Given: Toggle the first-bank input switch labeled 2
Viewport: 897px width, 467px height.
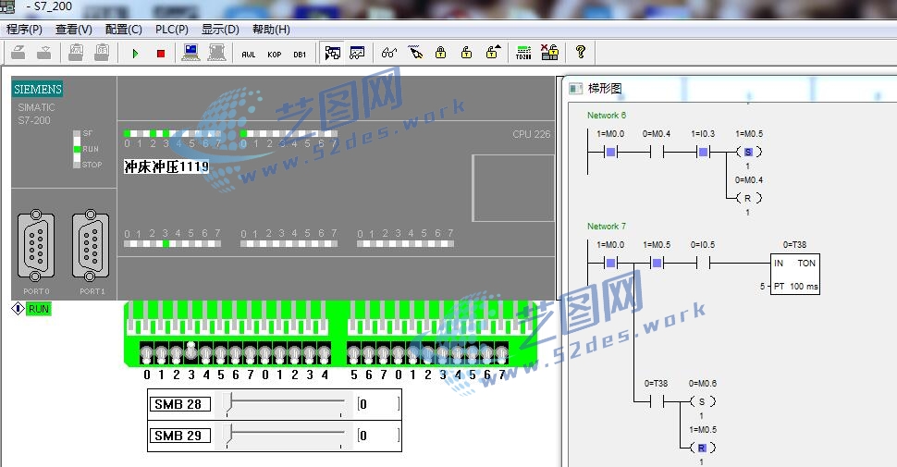Looking at the screenshot, I should pyautogui.click(x=177, y=354).
